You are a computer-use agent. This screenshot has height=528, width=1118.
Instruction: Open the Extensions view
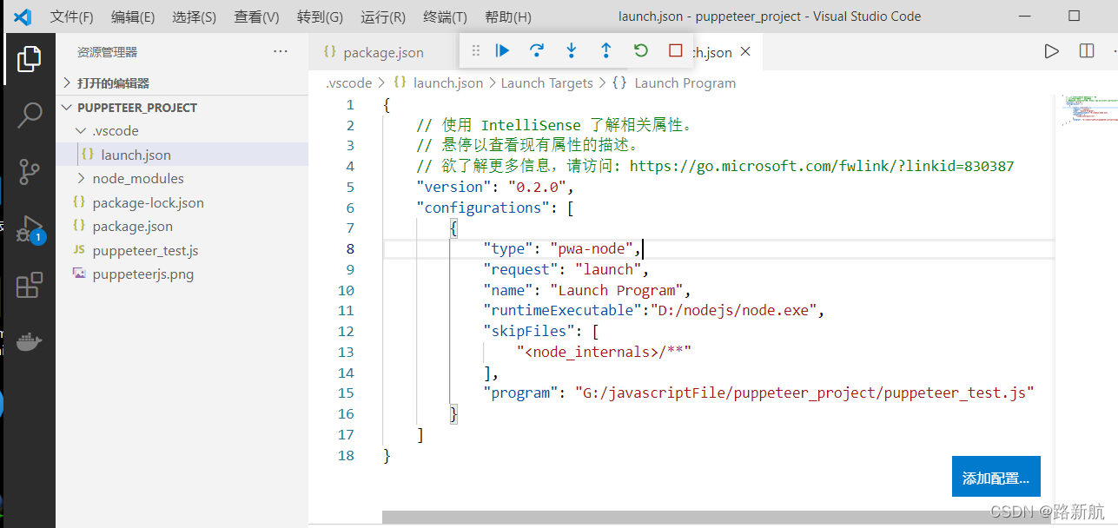(30, 285)
